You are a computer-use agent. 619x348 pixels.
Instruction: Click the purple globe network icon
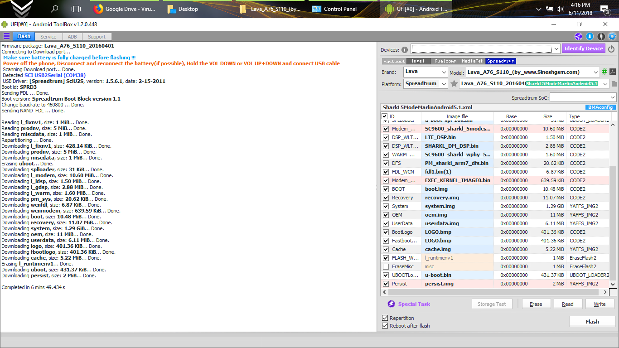(x=578, y=37)
